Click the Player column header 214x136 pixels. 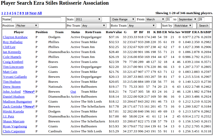point(19,32)
